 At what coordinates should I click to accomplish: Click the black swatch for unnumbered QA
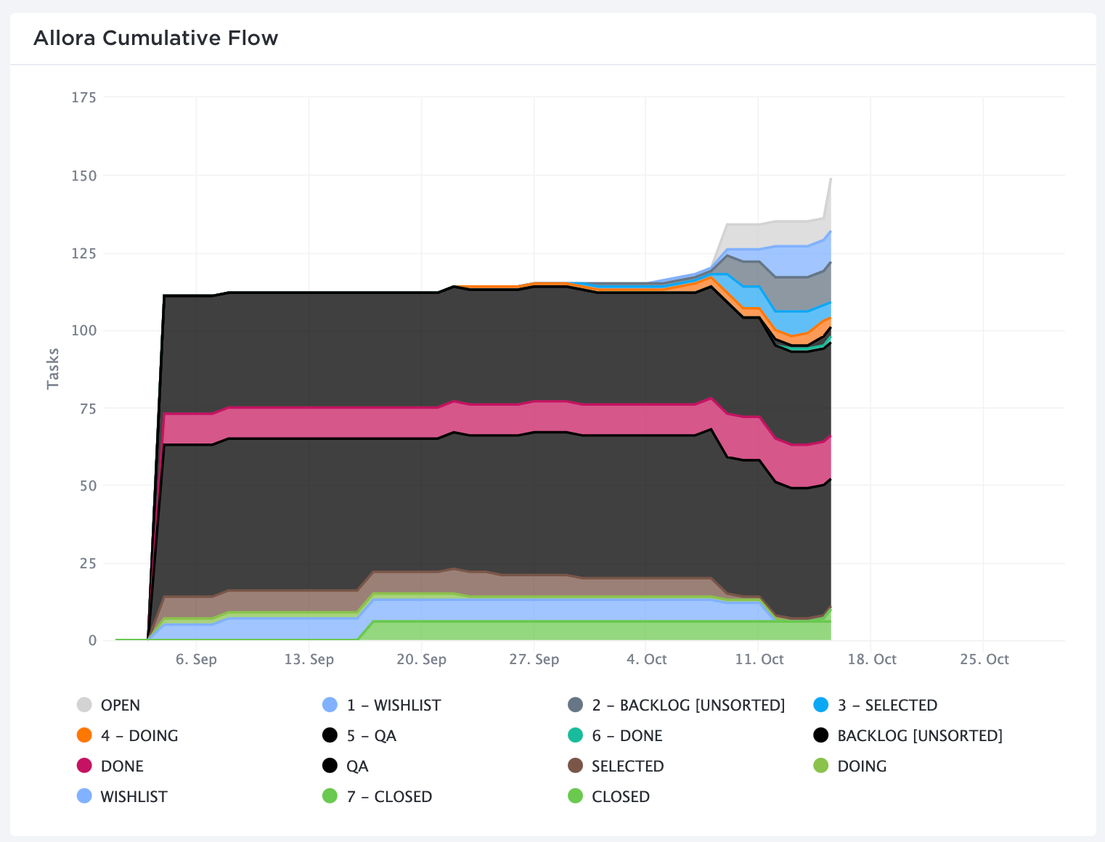point(330,766)
